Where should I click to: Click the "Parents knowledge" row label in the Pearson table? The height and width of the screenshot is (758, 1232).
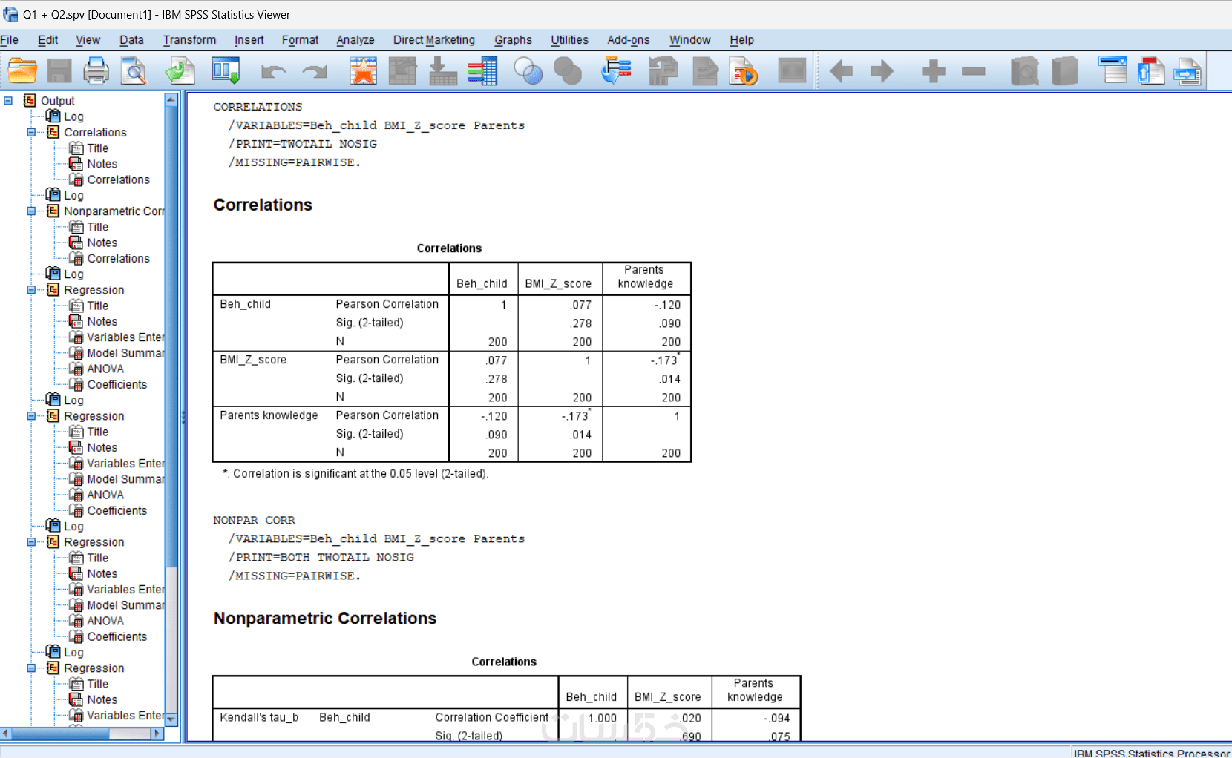[x=269, y=415]
